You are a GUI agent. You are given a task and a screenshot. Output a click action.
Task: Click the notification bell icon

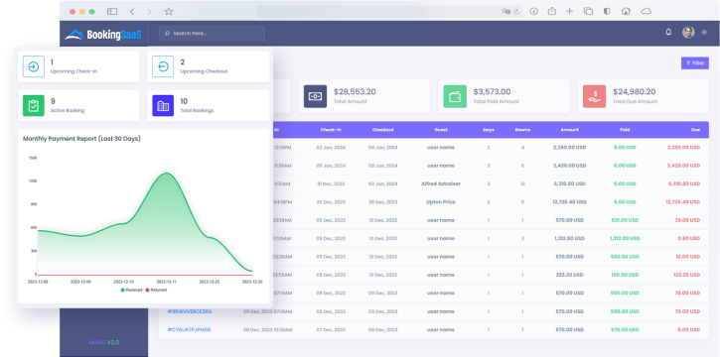coord(668,32)
